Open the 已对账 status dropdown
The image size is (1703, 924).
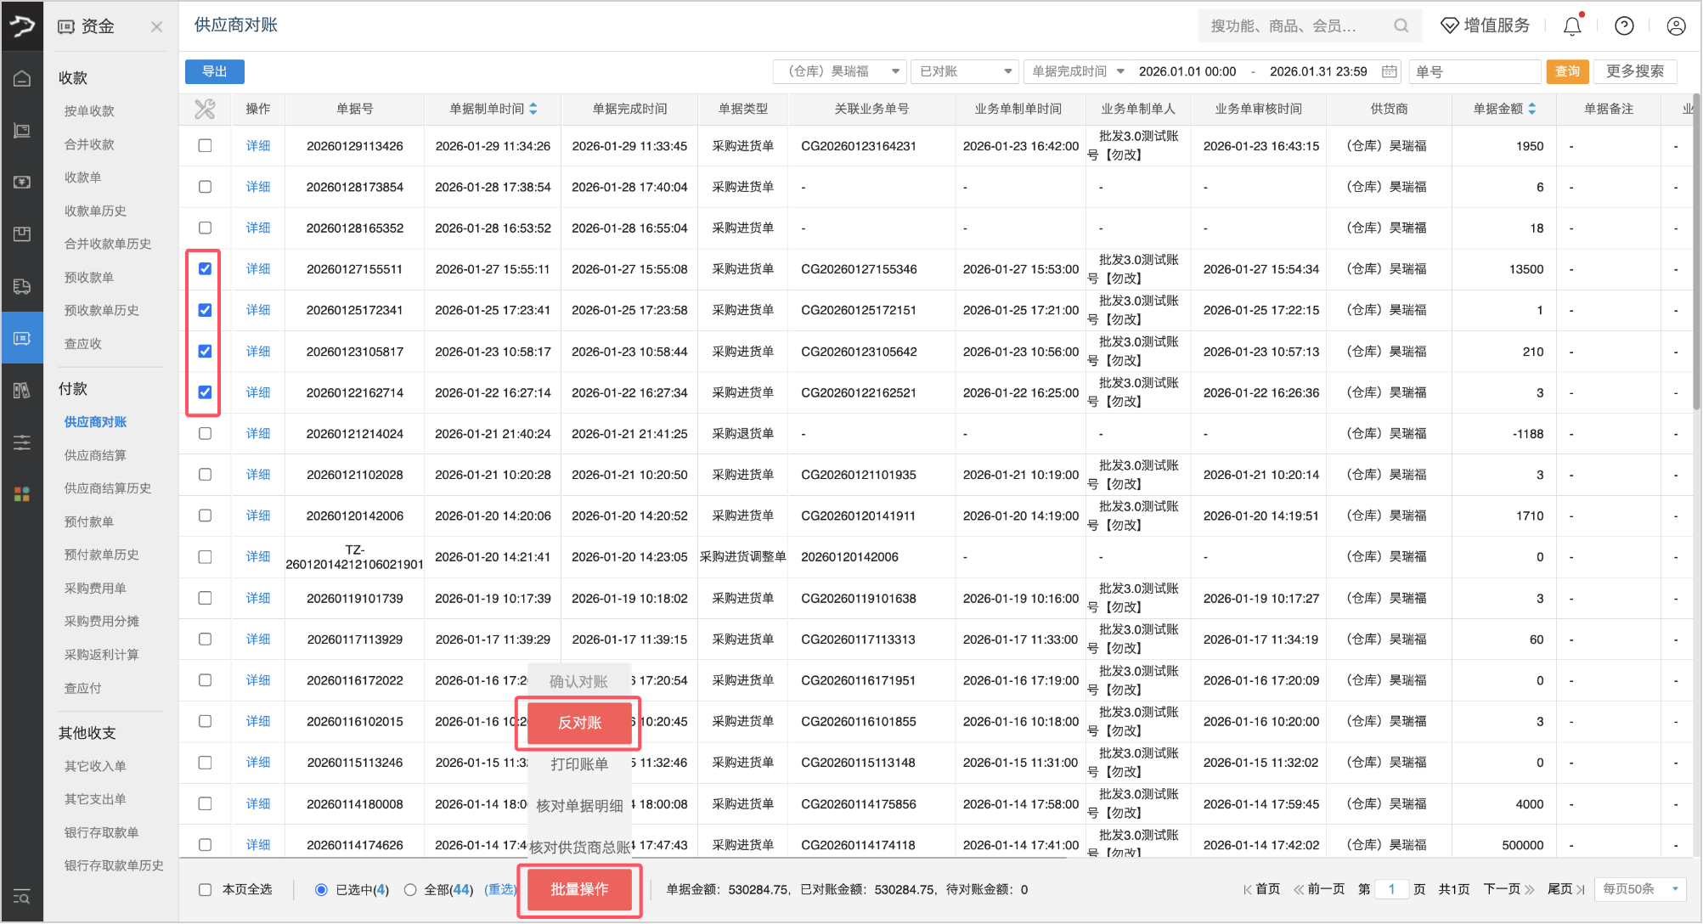pyautogui.click(x=965, y=71)
